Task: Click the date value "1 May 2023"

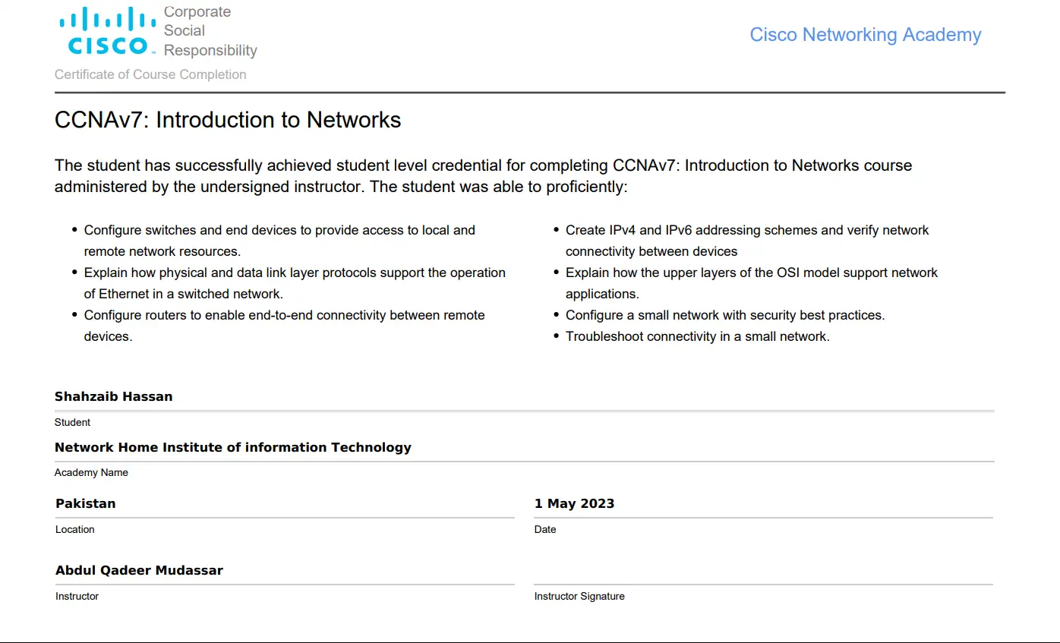Action: point(575,503)
